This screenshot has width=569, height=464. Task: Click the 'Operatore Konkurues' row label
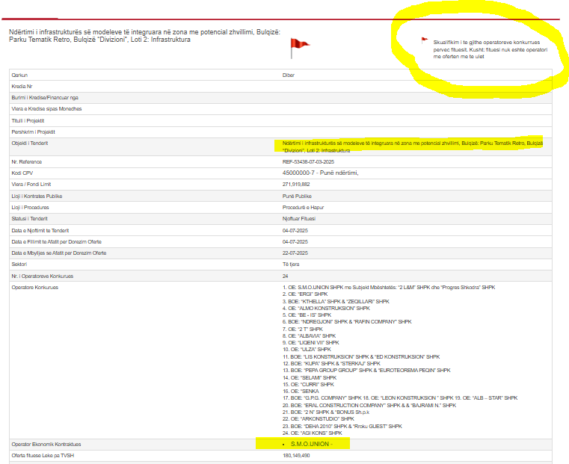click(35, 287)
